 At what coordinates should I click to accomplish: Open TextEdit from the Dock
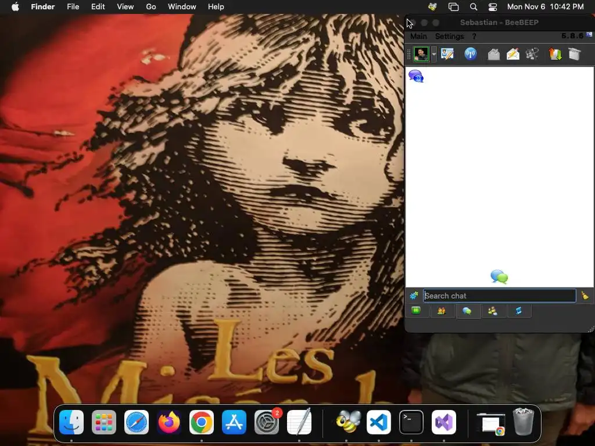(x=299, y=422)
